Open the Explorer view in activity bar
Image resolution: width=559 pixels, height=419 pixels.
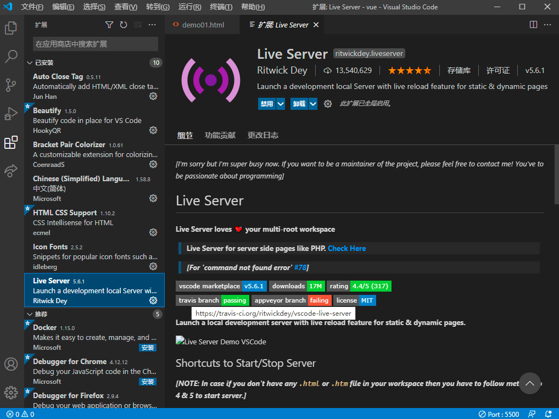click(11, 28)
